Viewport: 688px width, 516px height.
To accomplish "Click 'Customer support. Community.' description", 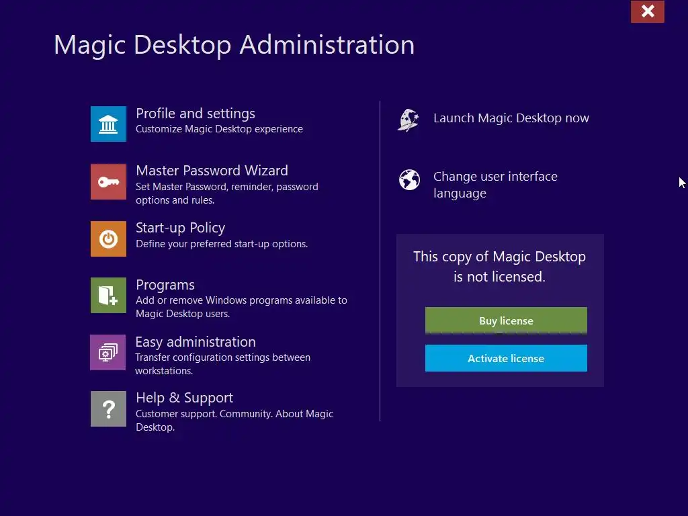I will [234, 421].
